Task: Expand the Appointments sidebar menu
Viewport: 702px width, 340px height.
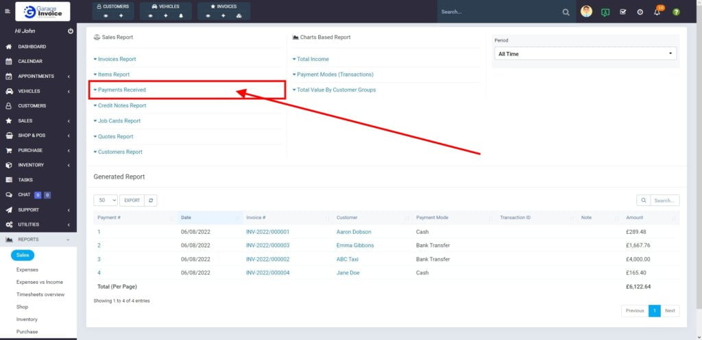Action: tap(38, 77)
